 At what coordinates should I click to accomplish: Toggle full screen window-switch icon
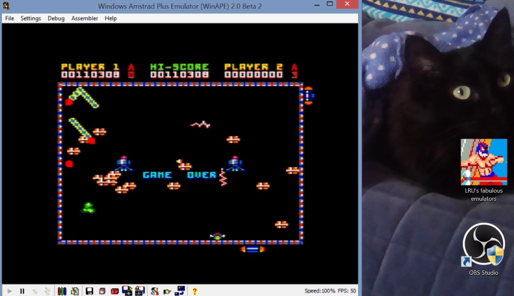[x=180, y=291]
